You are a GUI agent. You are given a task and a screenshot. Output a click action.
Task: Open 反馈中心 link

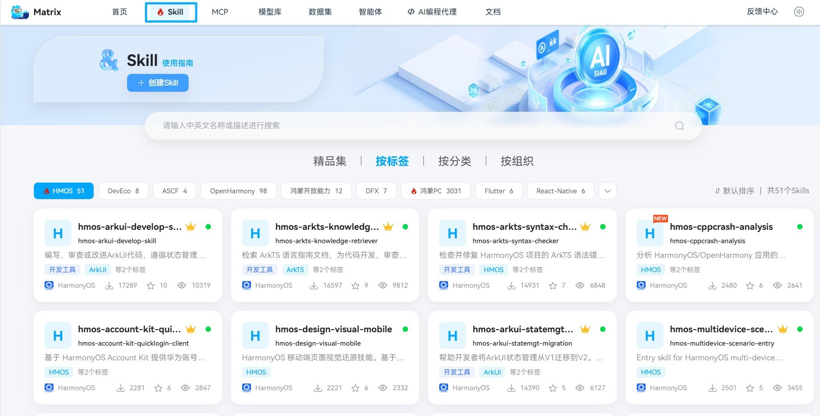[x=762, y=12]
